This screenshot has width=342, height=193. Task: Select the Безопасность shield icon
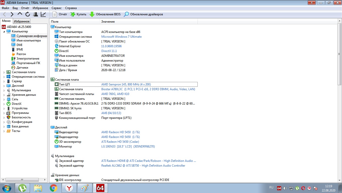pos(9,117)
